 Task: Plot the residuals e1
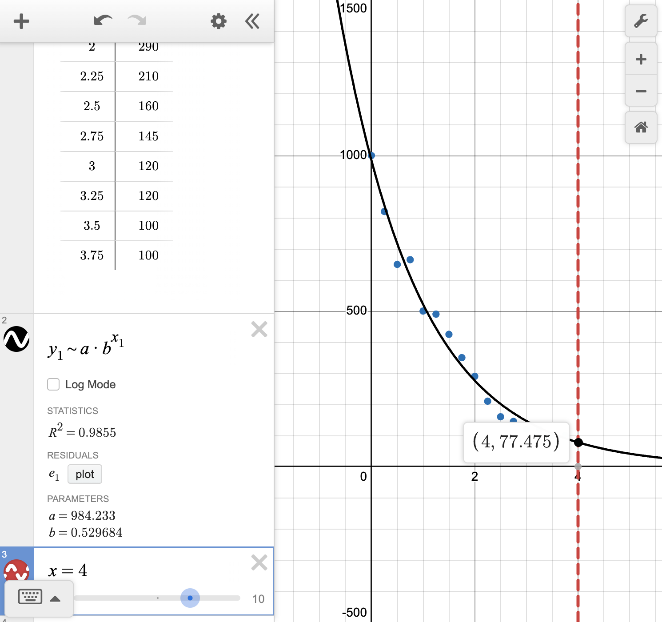point(84,474)
